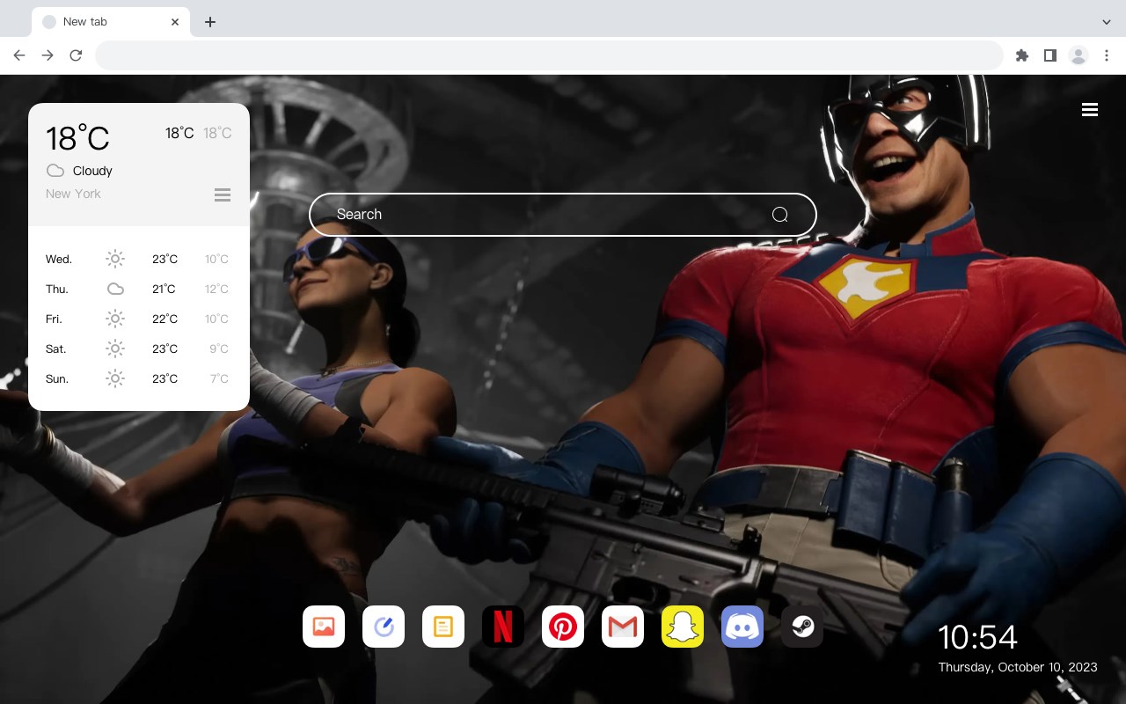Select the Thu. forecast row label
The width and height of the screenshot is (1126, 704).
[x=57, y=290]
